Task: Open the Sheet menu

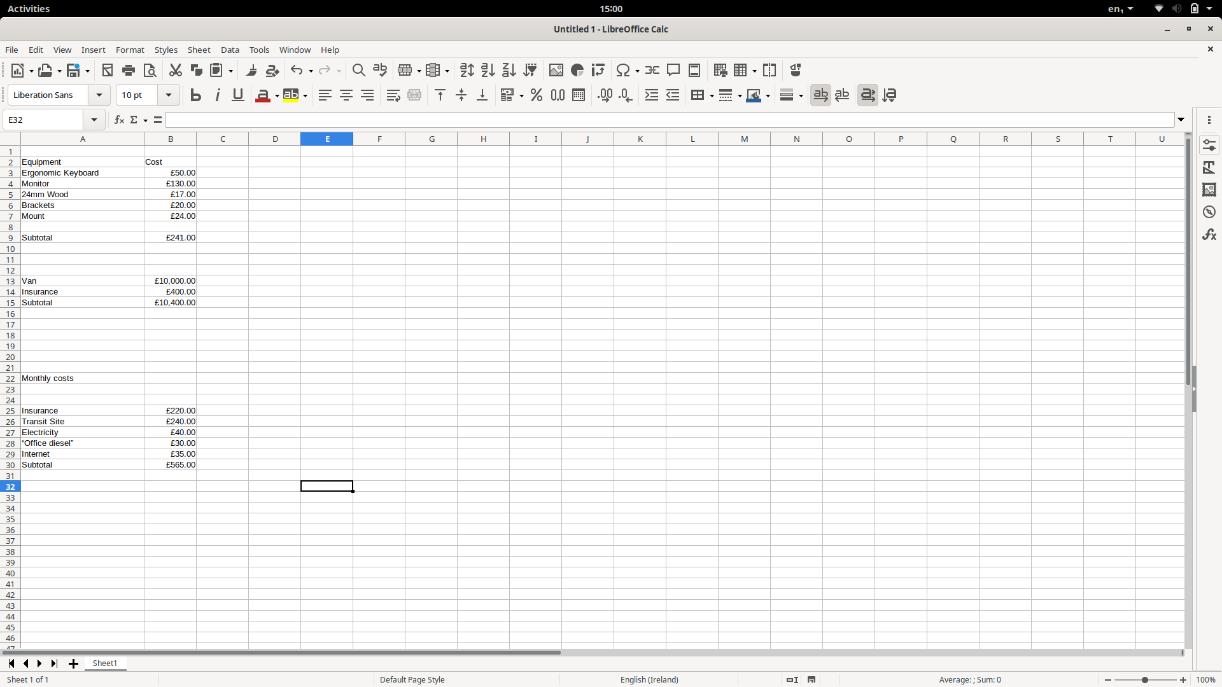Action: (x=199, y=50)
